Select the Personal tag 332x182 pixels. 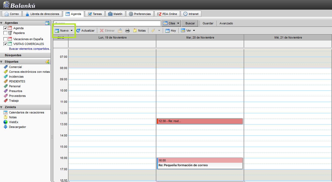coord(15,86)
